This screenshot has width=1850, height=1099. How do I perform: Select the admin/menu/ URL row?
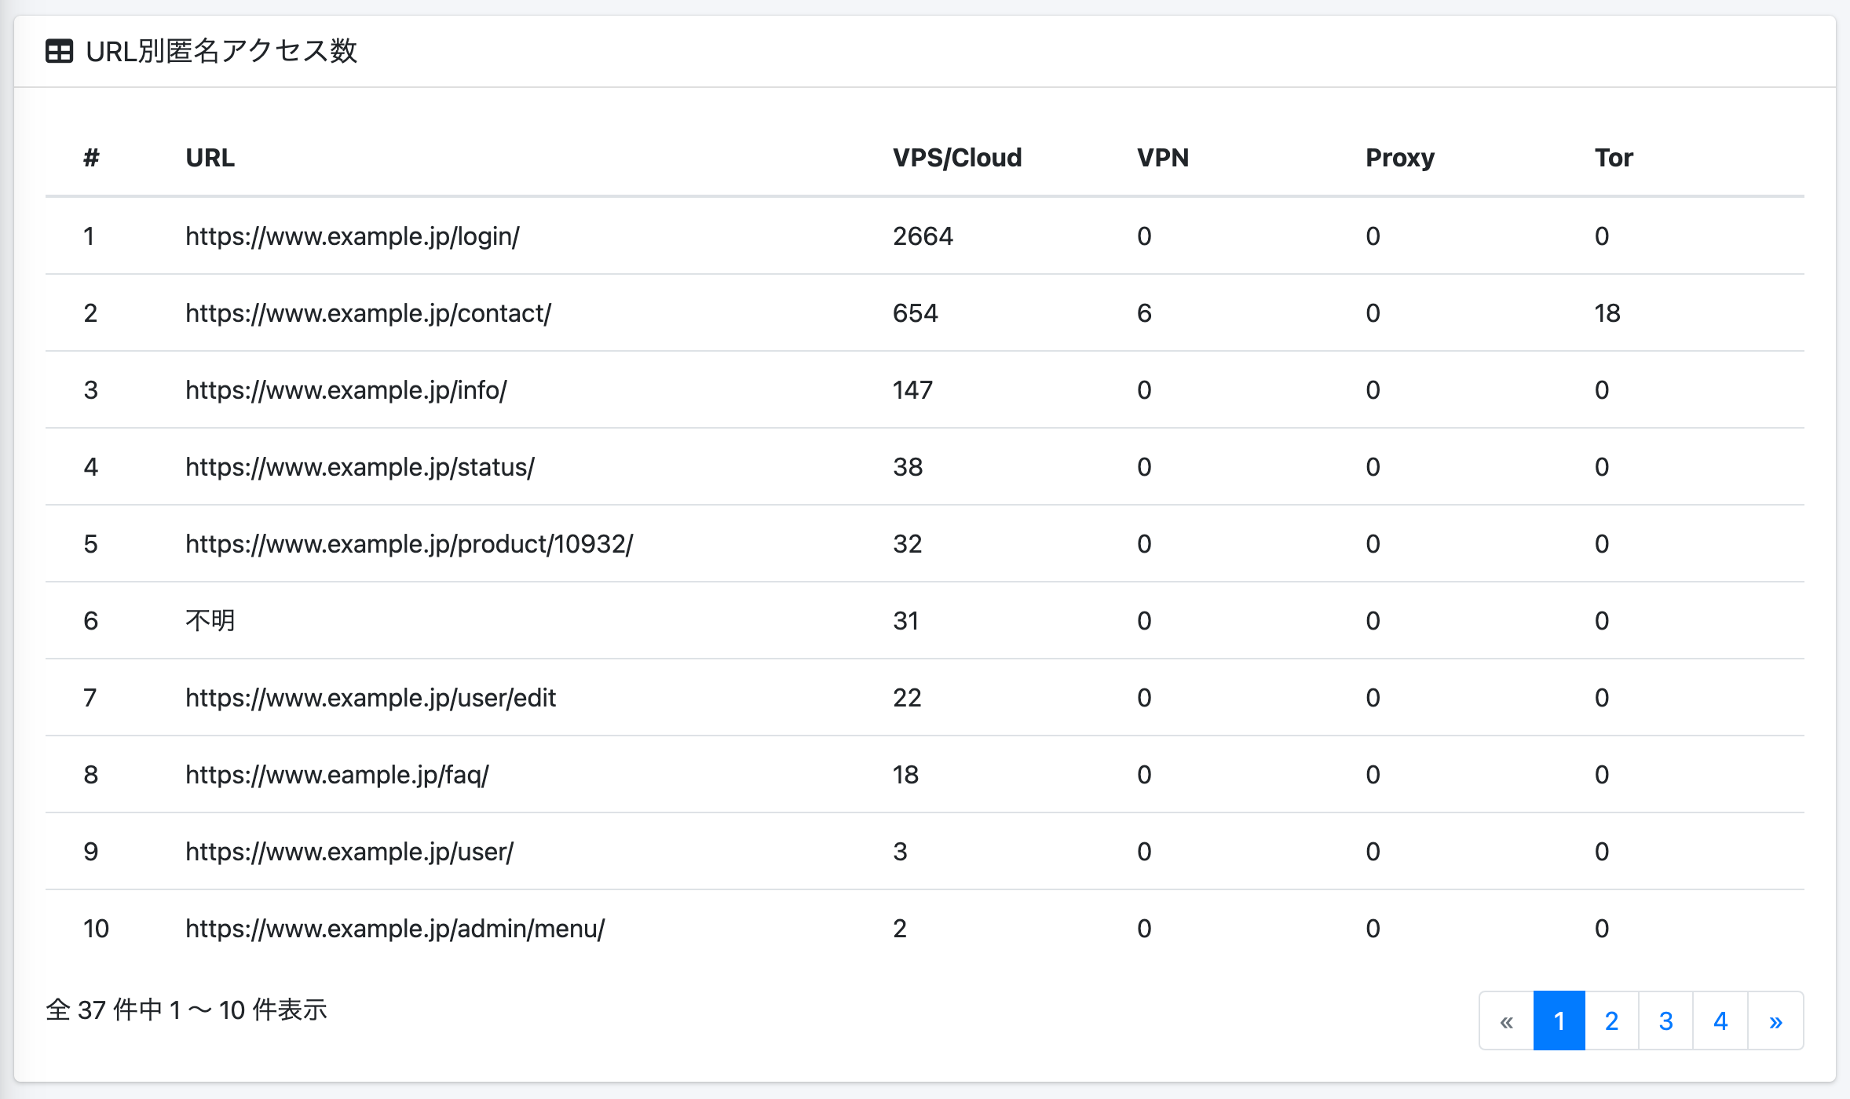395,929
